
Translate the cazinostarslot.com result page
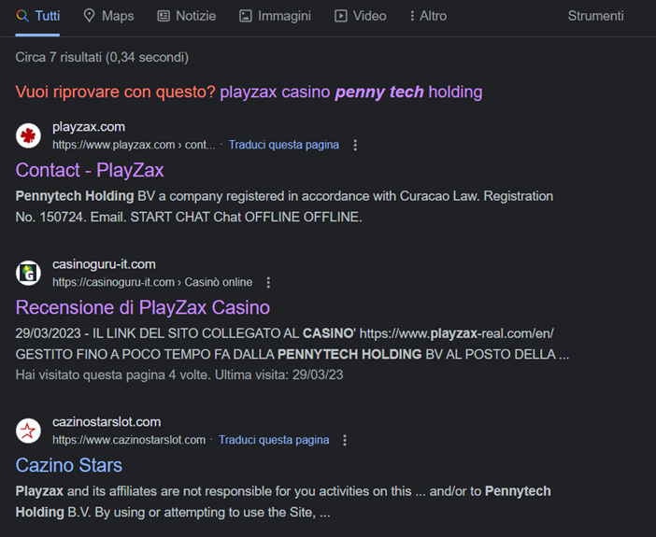click(274, 440)
